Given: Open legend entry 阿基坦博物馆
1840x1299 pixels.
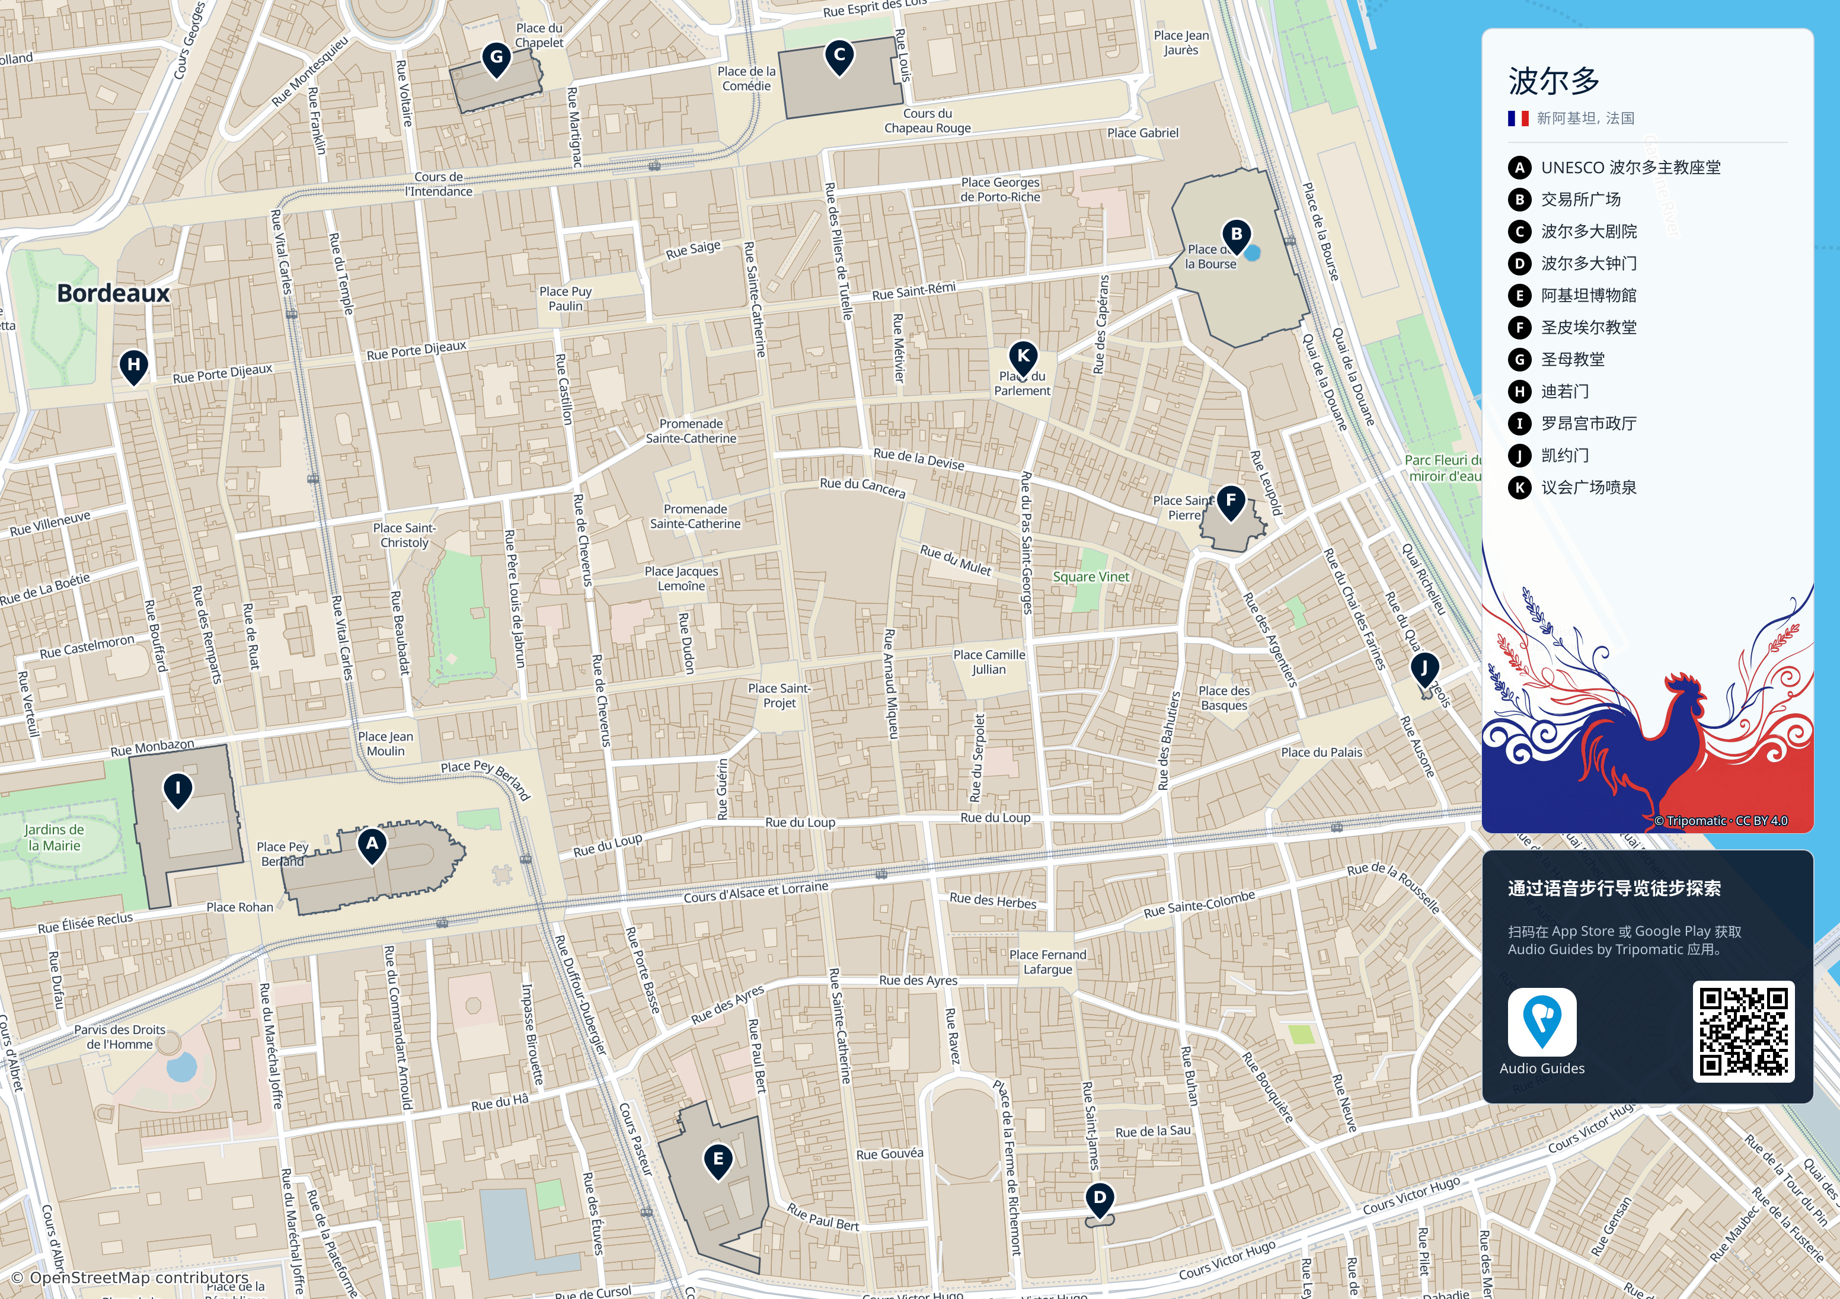Looking at the screenshot, I should pos(1572,296).
